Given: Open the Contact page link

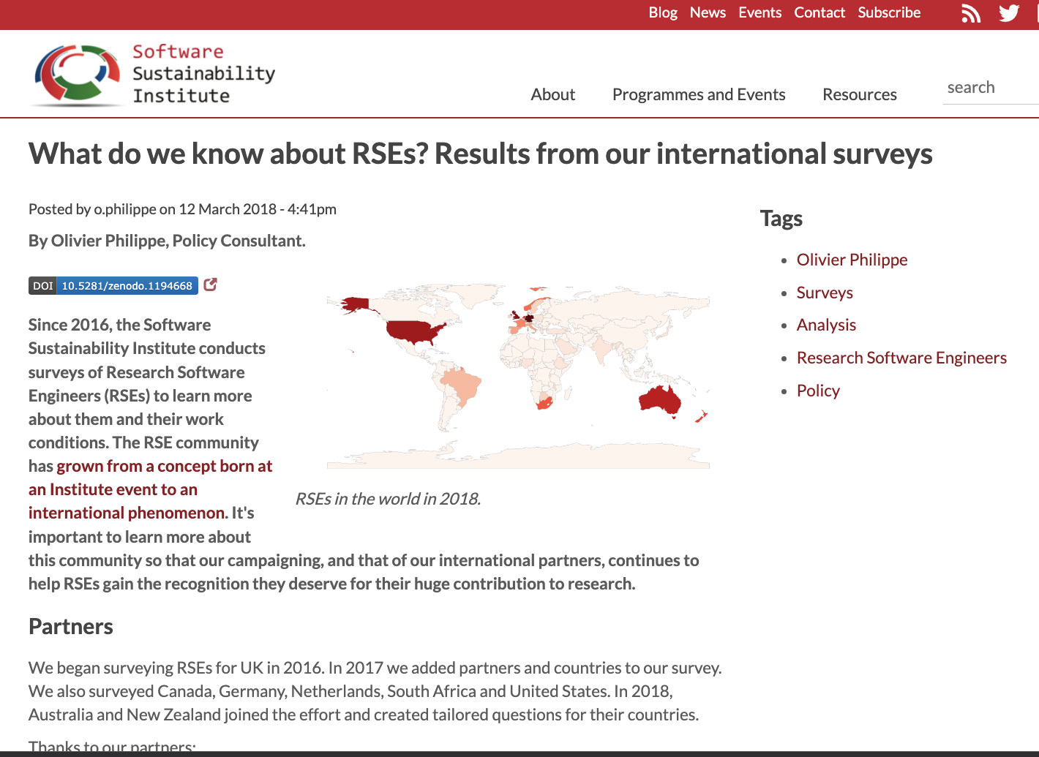Looking at the screenshot, I should point(819,12).
